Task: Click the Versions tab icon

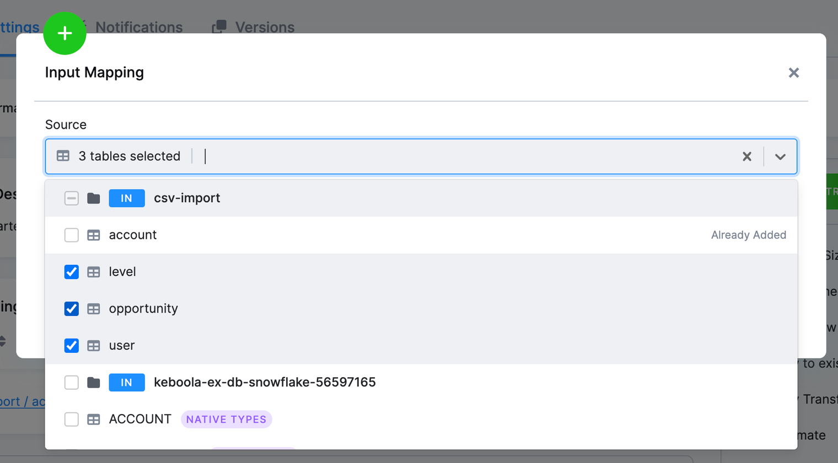Action: [x=219, y=26]
